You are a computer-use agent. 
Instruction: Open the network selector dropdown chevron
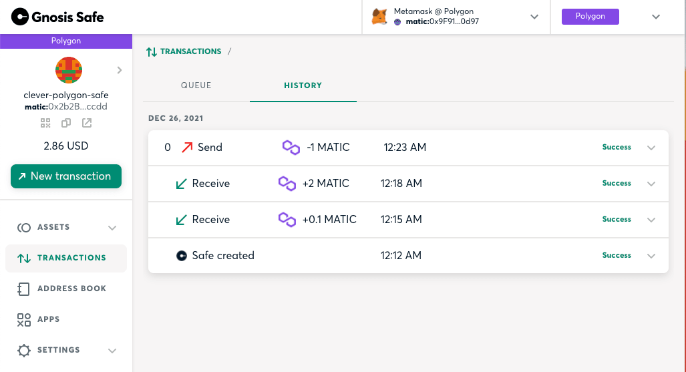(x=656, y=17)
